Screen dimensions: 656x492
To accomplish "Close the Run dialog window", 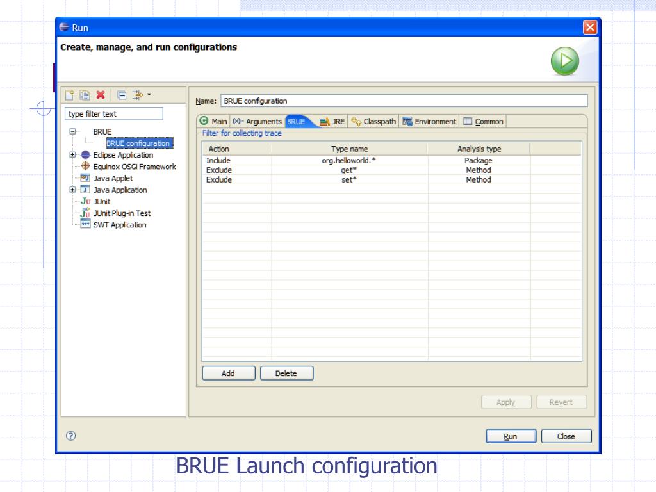I will pyautogui.click(x=590, y=28).
